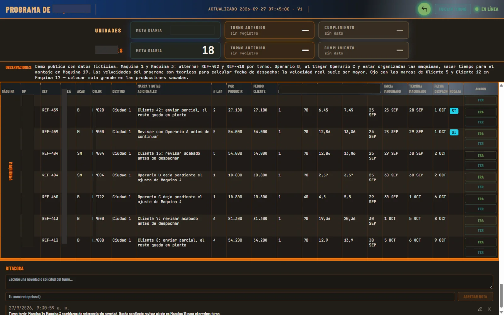Click the page scrollbar down arrow
The width and height of the screenshot is (504, 315).
pyautogui.click(x=501, y=312)
